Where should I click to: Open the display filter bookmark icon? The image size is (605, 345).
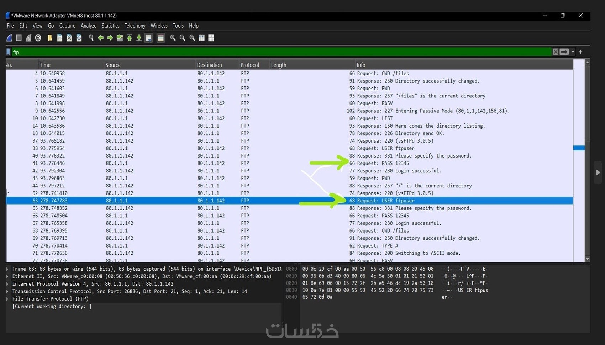pos(8,52)
